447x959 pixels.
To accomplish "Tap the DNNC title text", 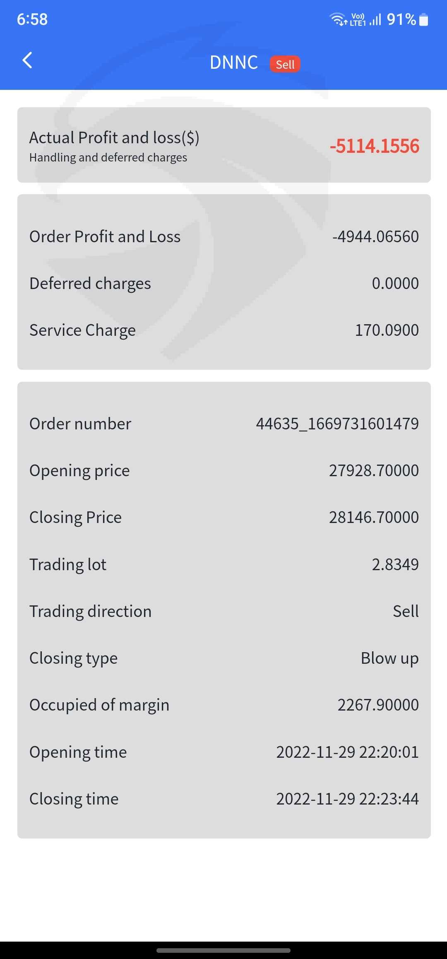I will click(x=234, y=63).
